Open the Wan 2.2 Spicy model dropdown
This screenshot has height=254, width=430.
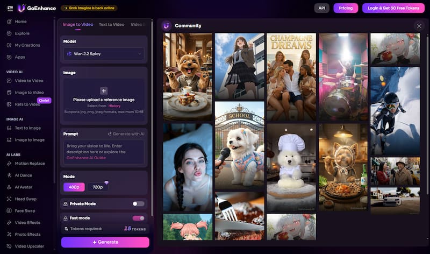click(x=104, y=54)
